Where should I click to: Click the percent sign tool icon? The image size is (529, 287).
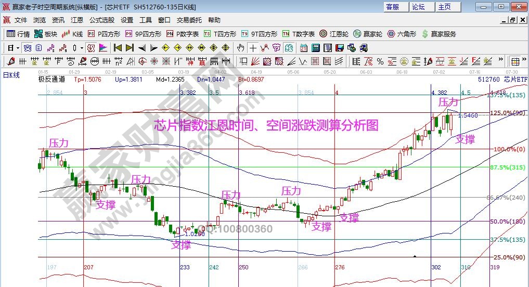pos(380,61)
